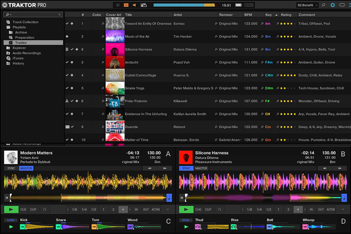Viewport: 351px width, 234px height.
Task: Toggle the REC record button in the header
Action: coord(249,5)
